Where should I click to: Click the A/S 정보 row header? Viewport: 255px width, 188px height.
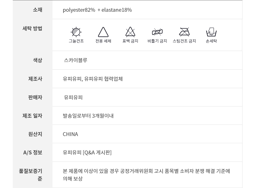pyautogui.click(x=33, y=153)
